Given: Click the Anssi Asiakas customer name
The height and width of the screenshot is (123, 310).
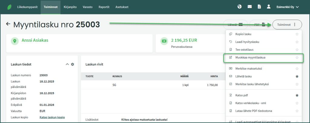Looking at the screenshot, I should click(35, 40).
